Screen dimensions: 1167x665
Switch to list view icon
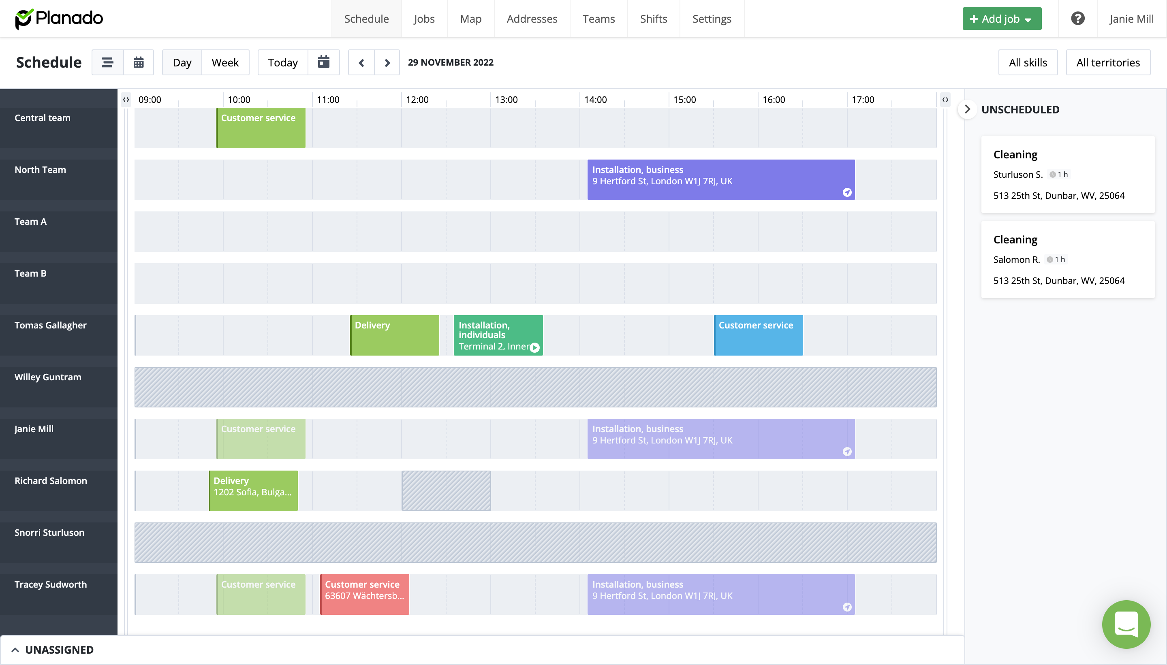(x=107, y=63)
